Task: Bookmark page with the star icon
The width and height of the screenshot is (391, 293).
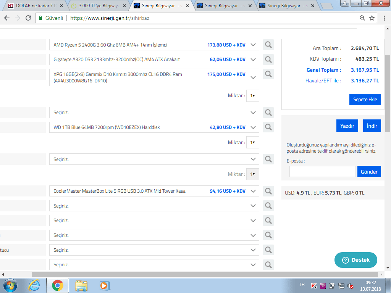Action: point(372,18)
